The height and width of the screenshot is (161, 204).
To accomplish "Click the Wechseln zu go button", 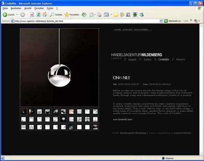I will point(173,21).
